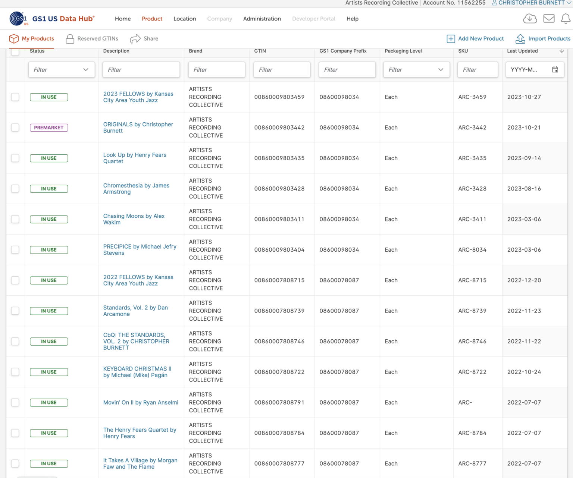Click the Import Products button
The image size is (573, 478).
(543, 39)
